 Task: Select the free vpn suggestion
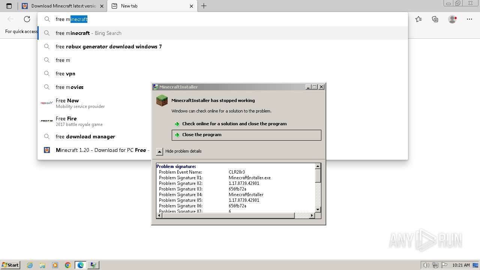223,73
